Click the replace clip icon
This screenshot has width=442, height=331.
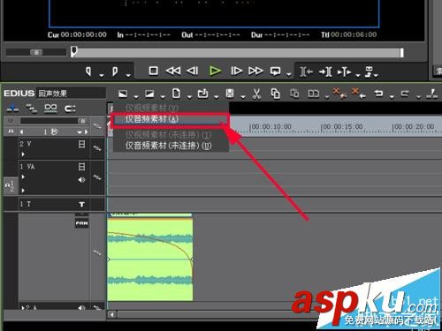pyautogui.click(x=313, y=94)
